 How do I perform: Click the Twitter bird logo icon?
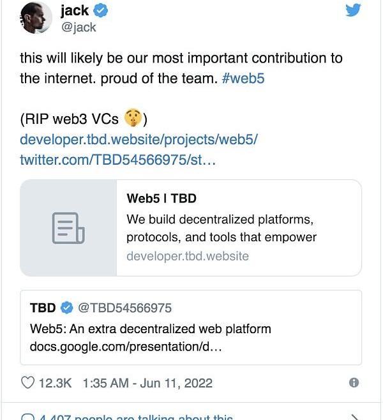pyautogui.click(x=353, y=10)
